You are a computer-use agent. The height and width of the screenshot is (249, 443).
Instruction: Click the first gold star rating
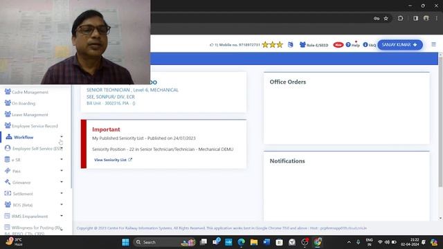click(x=265, y=44)
